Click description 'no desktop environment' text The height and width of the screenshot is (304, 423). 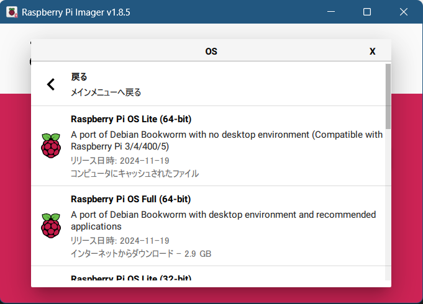coord(227,140)
